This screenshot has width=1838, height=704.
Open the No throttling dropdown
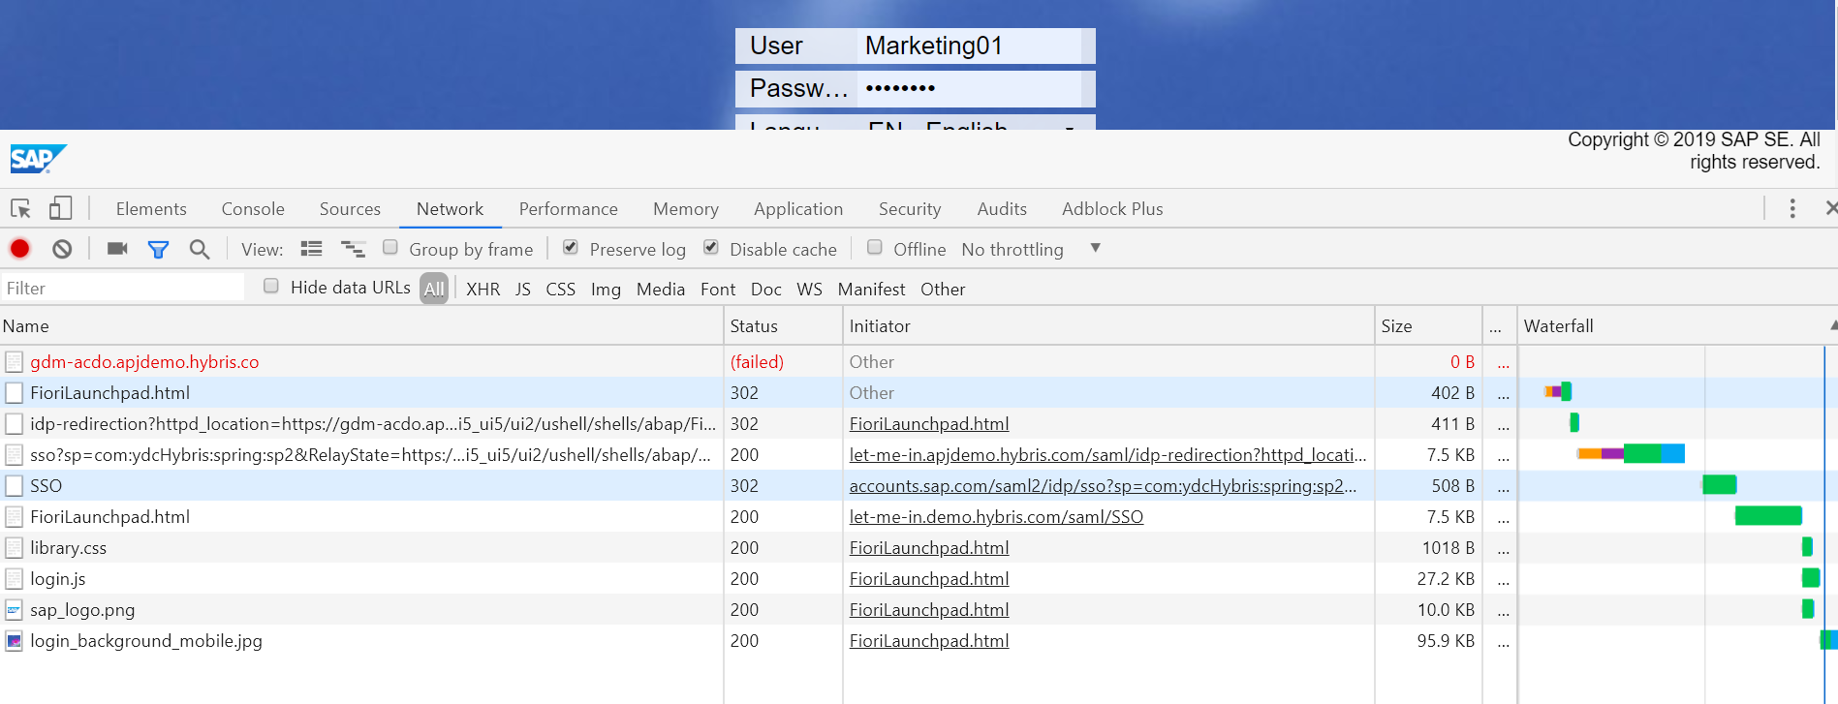coord(1031,249)
